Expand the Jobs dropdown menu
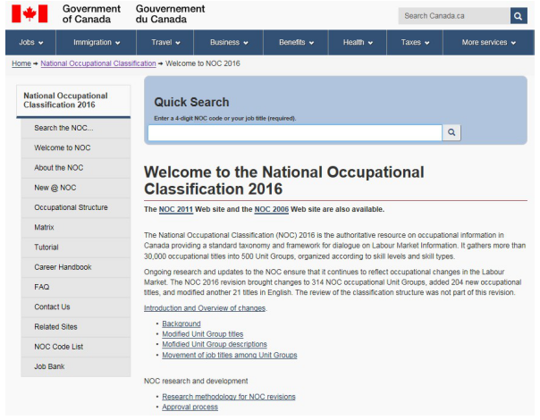Viewport: 540px width, 420px height. tap(30, 42)
